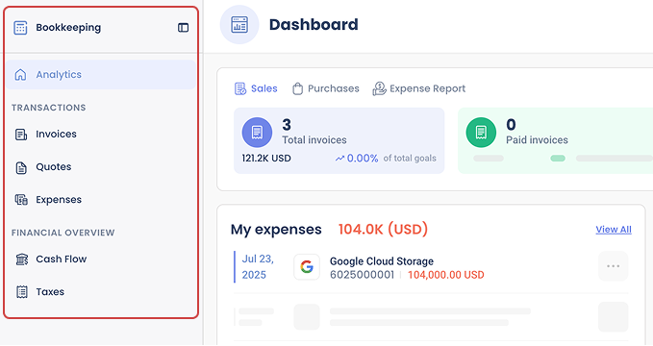Click the Dashboard page heading
653x346 pixels.
314,25
